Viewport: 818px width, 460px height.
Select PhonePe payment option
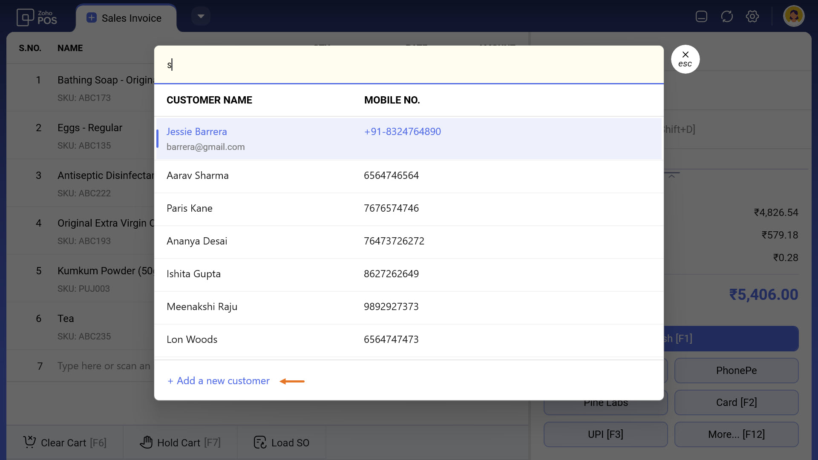tap(736, 371)
